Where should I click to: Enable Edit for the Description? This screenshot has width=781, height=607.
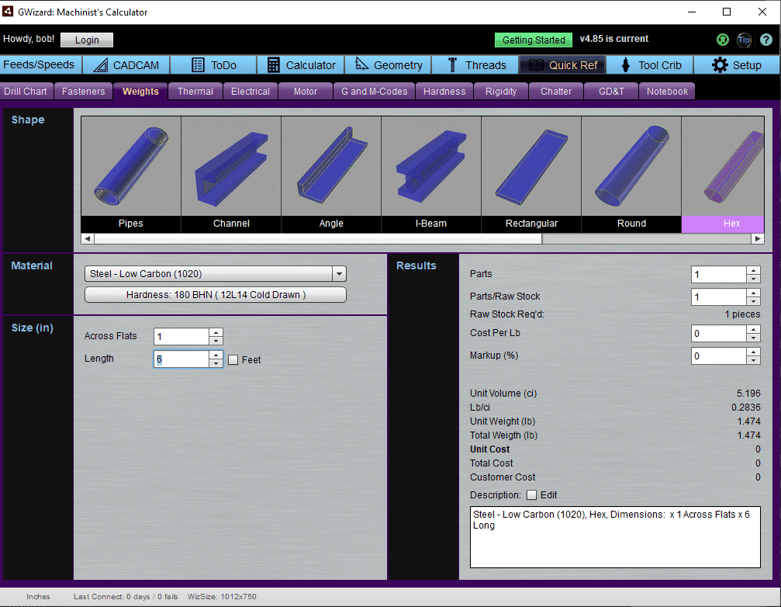tap(531, 495)
